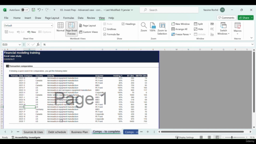
Task: Toggle the AutoSave switch
Action: coord(25,10)
